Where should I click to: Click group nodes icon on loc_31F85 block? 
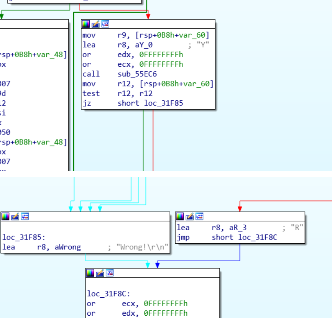click(25, 216)
